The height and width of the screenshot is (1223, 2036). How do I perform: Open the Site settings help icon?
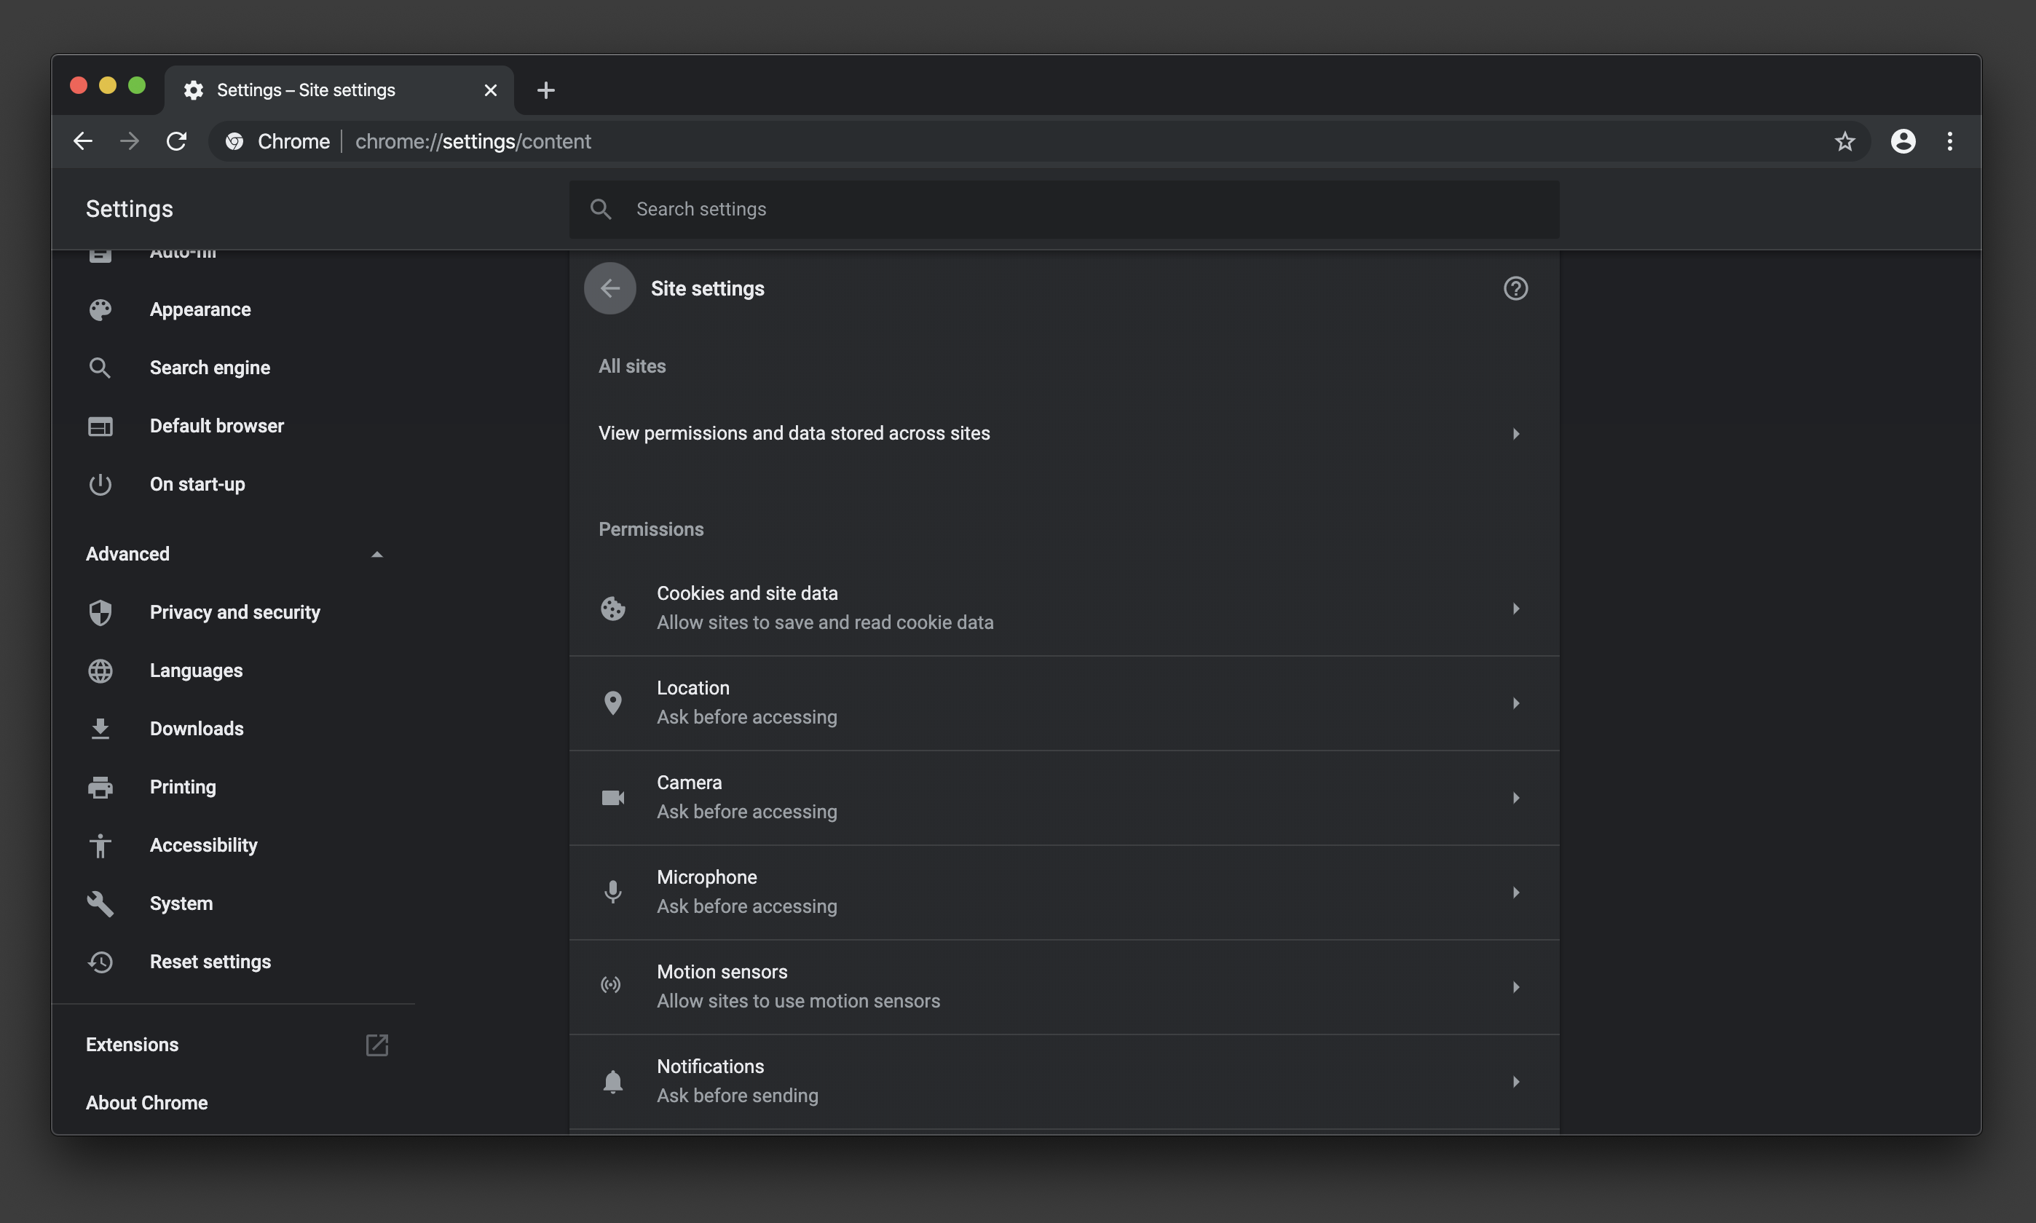(x=1515, y=288)
